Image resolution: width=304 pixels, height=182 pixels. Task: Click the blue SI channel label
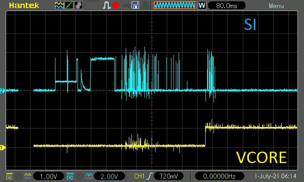coord(250,25)
